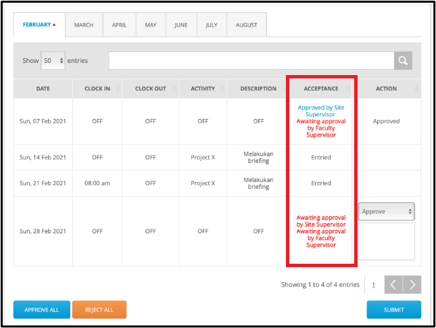Click Approved text in Action column
This screenshot has height=328, width=436.
tap(386, 121)
